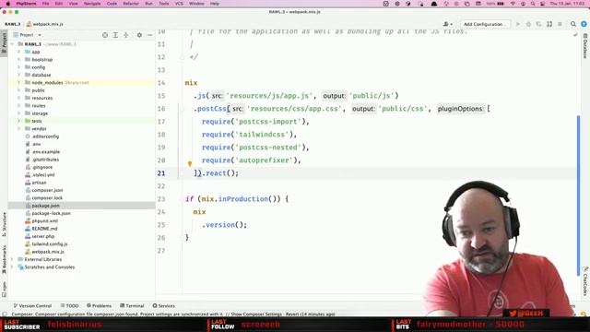Image resolution: width=590 pixels, height=332 pixels.
Task: Click the Add Configuration button
Action: pyautogui.click(x=485, y=24)
